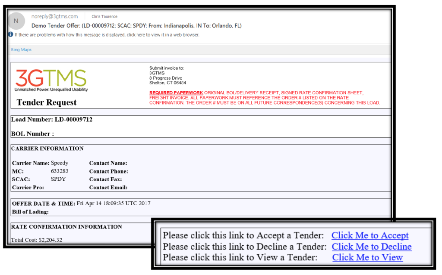Viewport: 442px width, 275px height.
Task: Click the red REQUIRED PAPERWORK underlined text
Action: [176, 93]
